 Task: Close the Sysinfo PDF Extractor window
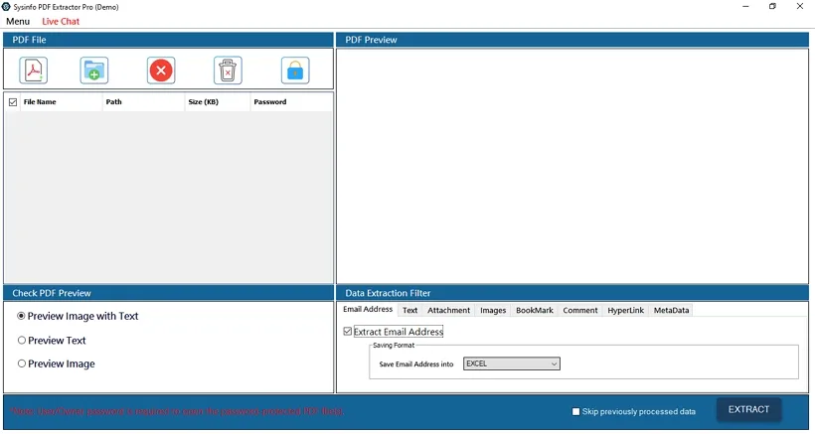800,7
